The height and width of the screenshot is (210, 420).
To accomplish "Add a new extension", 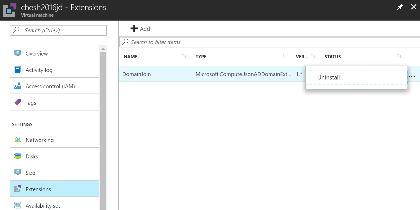I will [x=140, y=29].
